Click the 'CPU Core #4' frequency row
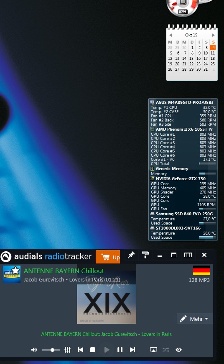 [x=183, y=147]
